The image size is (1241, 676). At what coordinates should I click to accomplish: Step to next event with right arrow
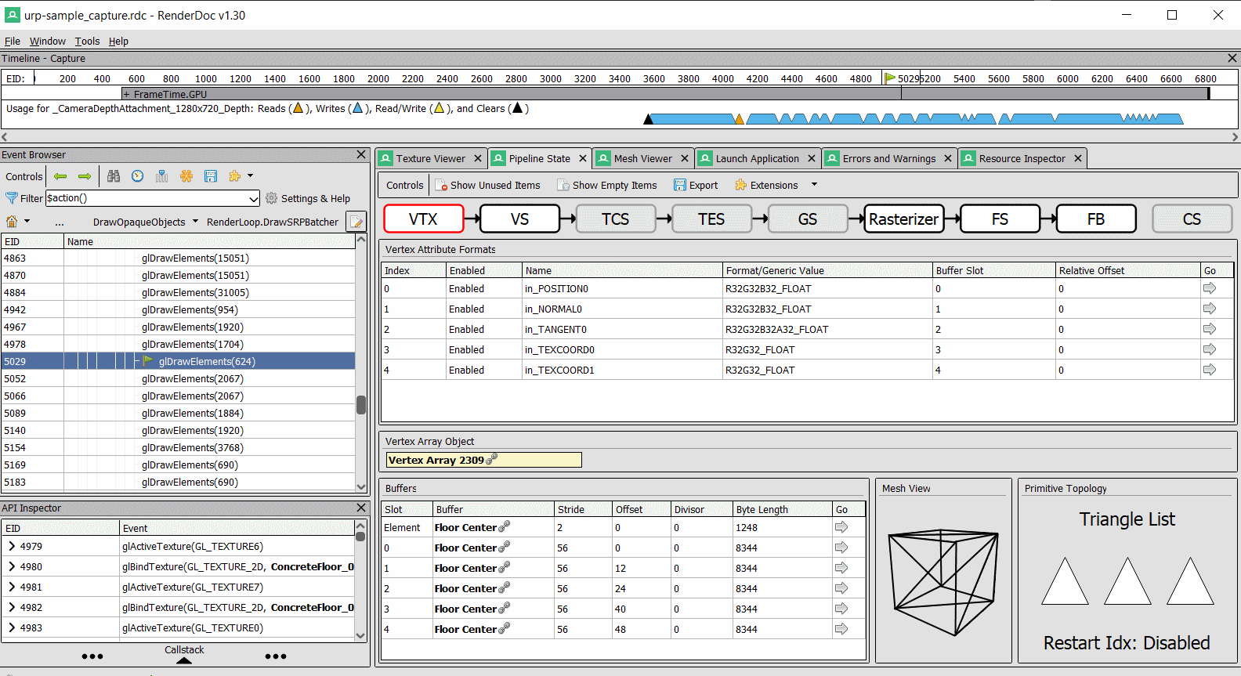point(85,176)
